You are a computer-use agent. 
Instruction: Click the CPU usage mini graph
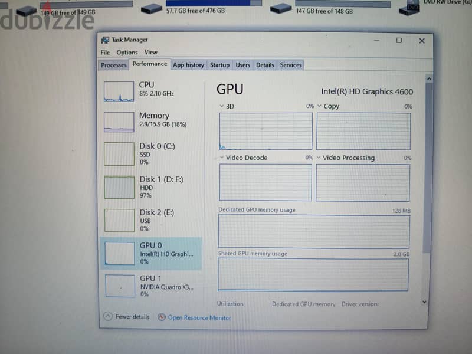point(119,91)
